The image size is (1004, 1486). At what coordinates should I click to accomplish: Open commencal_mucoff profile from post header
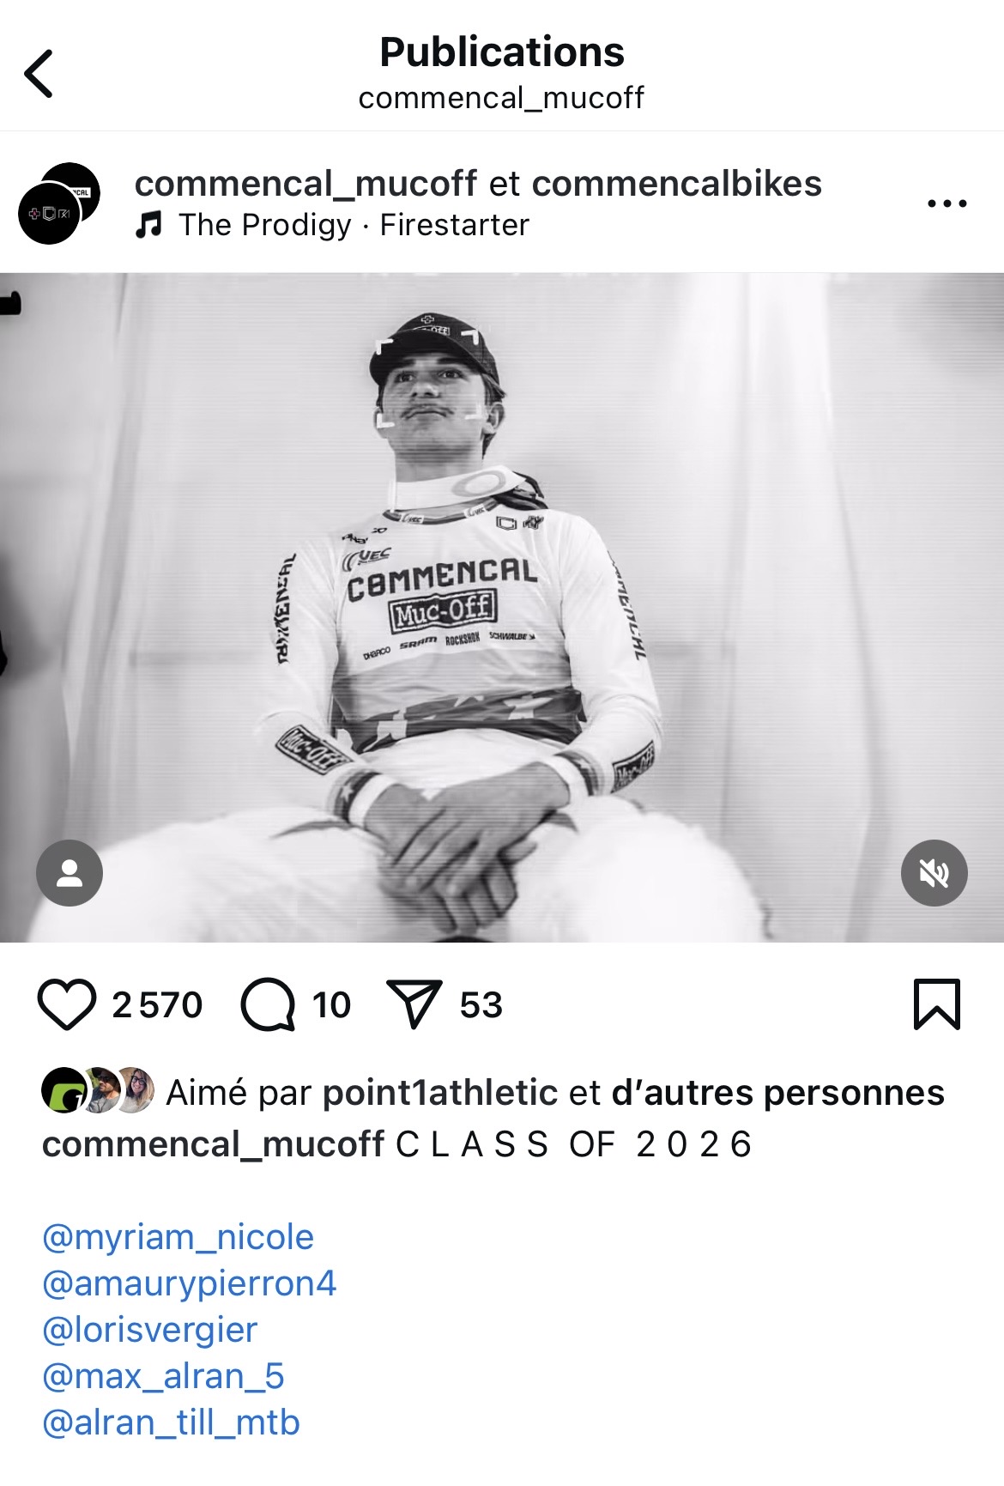306,184
